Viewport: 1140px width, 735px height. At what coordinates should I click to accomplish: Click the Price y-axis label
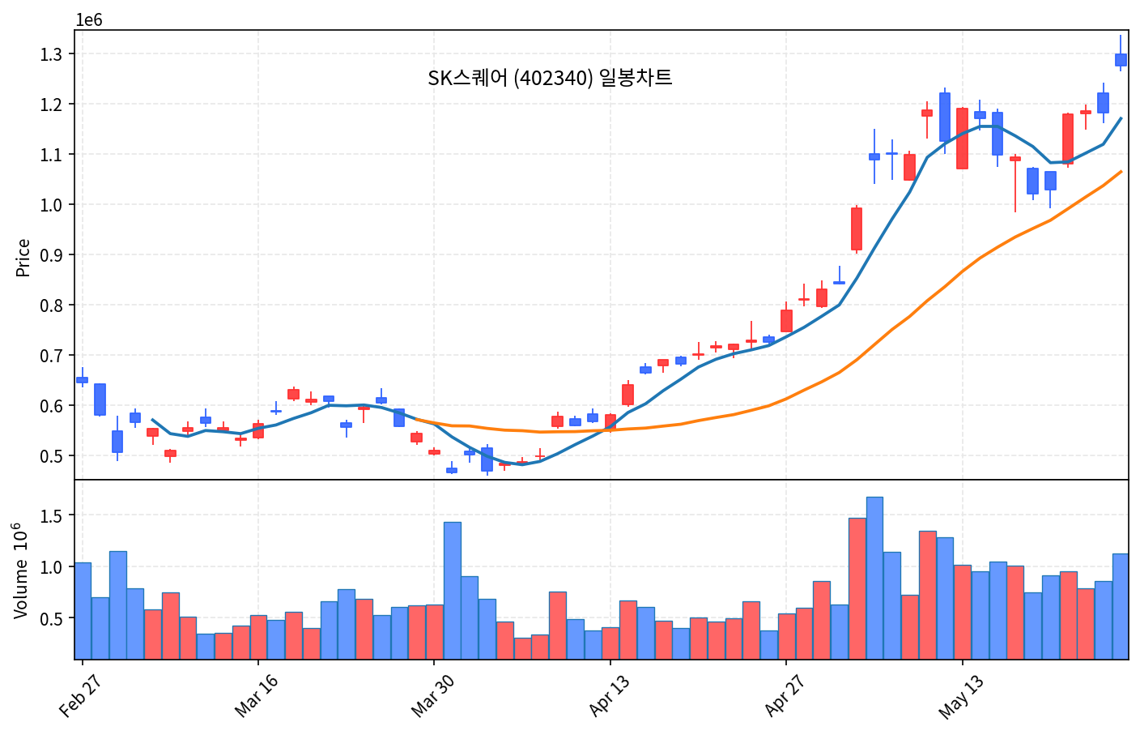coord(23,258)
